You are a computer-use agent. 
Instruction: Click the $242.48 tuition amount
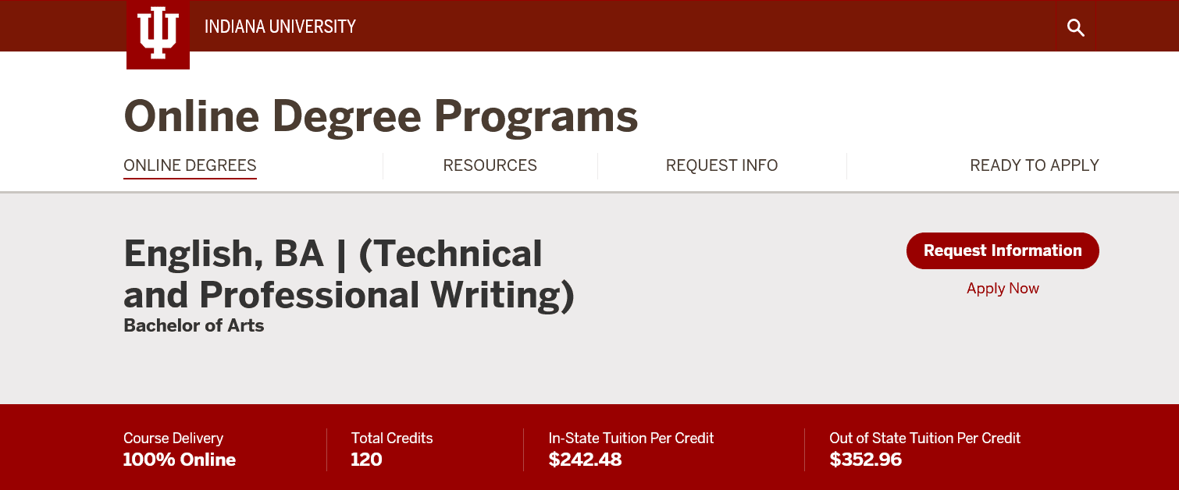585,460
